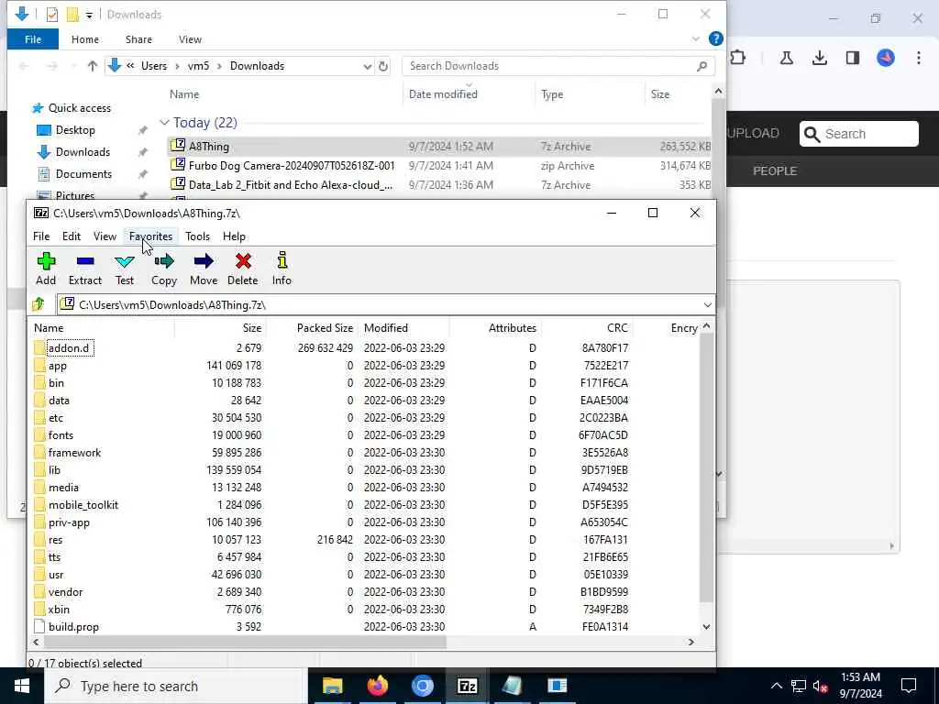Click the Add toolbar icon in 7-Zip
939x704 pixels.
tap(46, 269)
